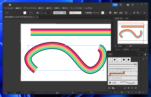Create a new brush with plus icon
The height and width of the screenshot is (97, 151).
coord(132,88)
